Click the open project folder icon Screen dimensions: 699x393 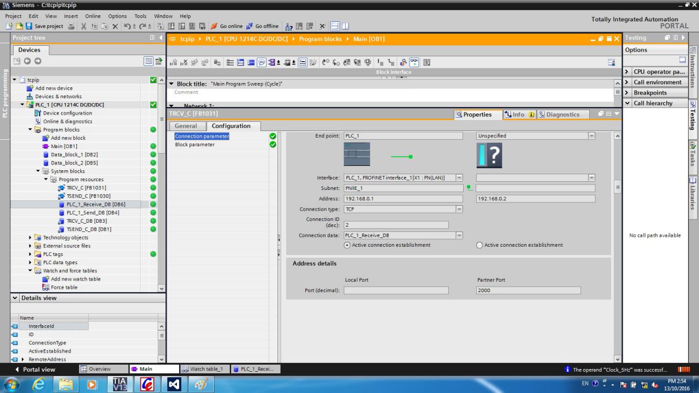[19, 26]
